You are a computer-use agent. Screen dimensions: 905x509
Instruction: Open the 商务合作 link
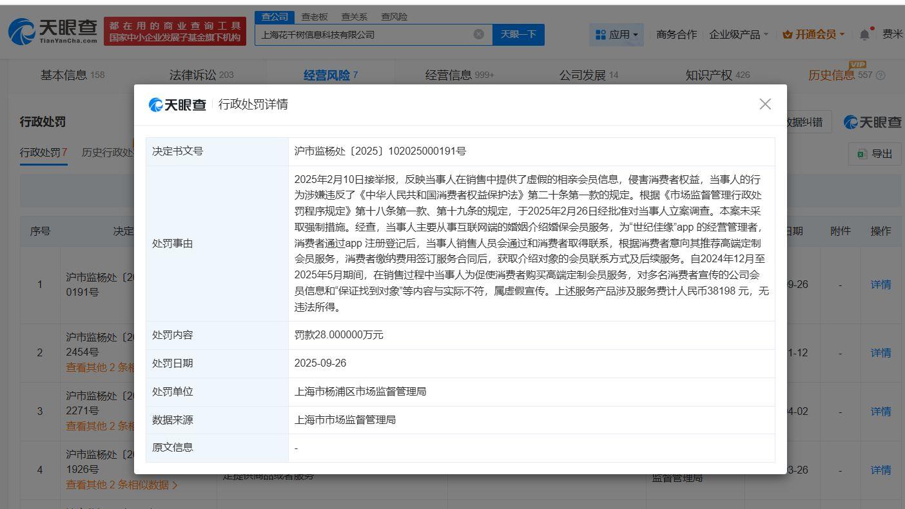(x=677, y=35)
